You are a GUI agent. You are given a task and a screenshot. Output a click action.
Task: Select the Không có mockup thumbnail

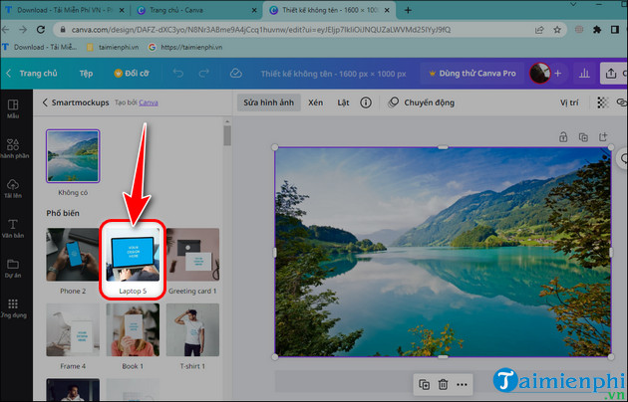point(73,156)
